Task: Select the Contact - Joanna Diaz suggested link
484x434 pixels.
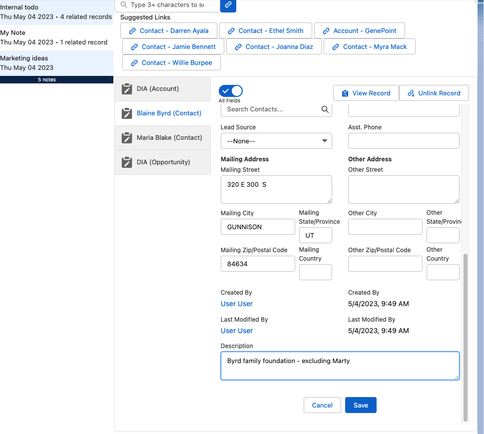Action: coord(273,47)
